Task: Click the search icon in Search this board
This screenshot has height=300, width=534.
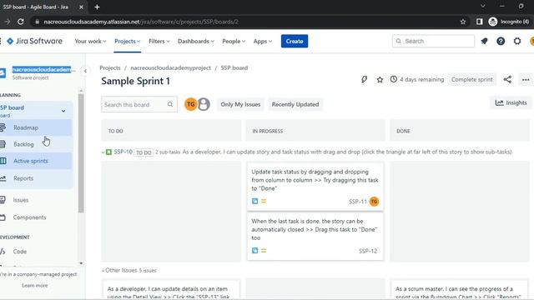Action: tap(170, 104)
